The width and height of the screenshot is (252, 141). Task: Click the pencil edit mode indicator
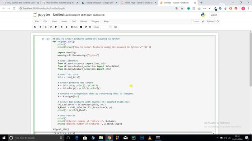203,22
